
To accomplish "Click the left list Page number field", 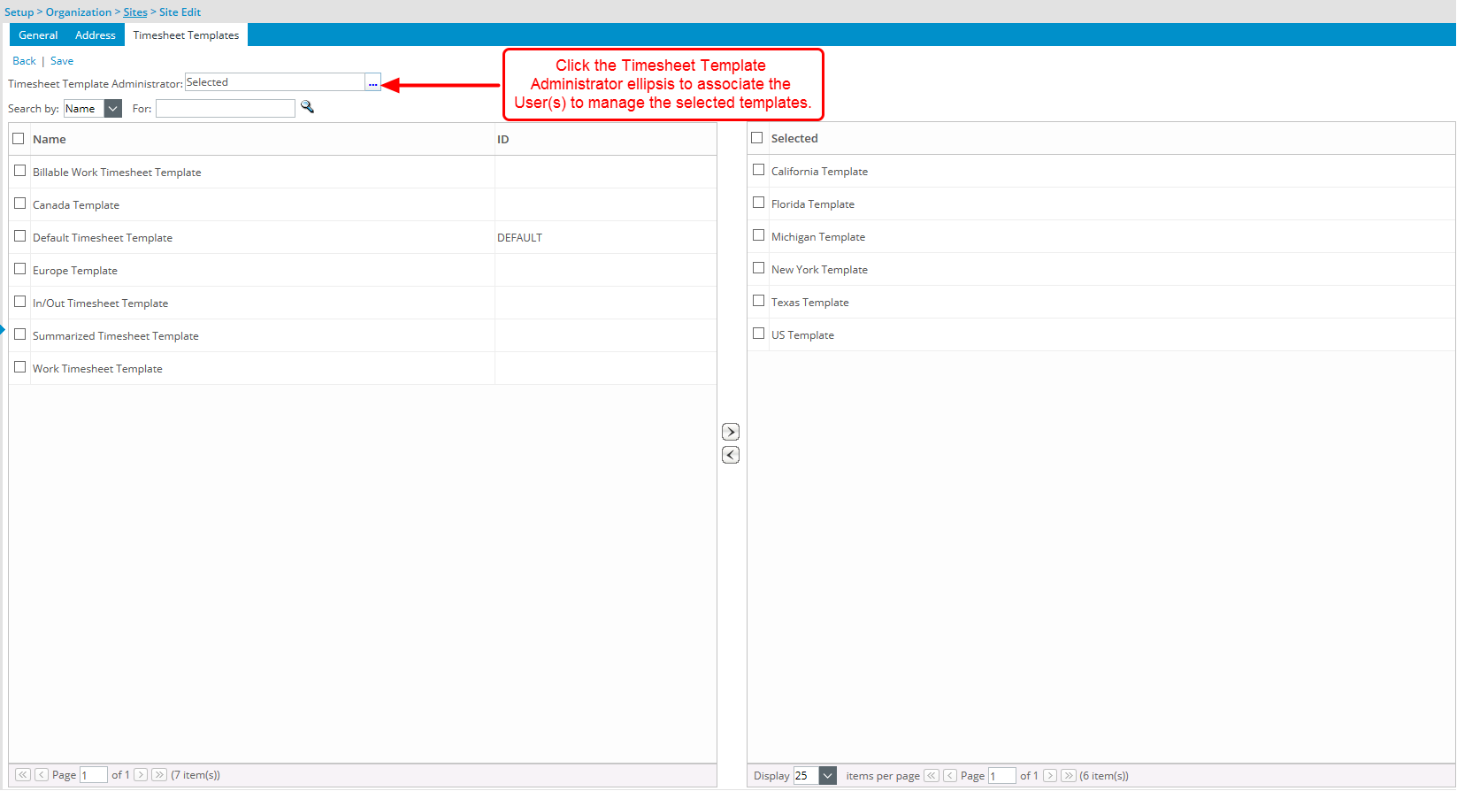I will [94, 775].
